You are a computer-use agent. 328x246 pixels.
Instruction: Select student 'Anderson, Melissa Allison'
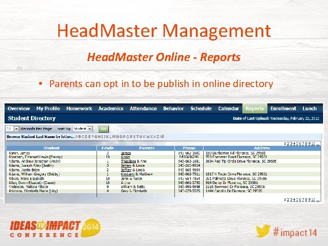(x=28, y=187)
